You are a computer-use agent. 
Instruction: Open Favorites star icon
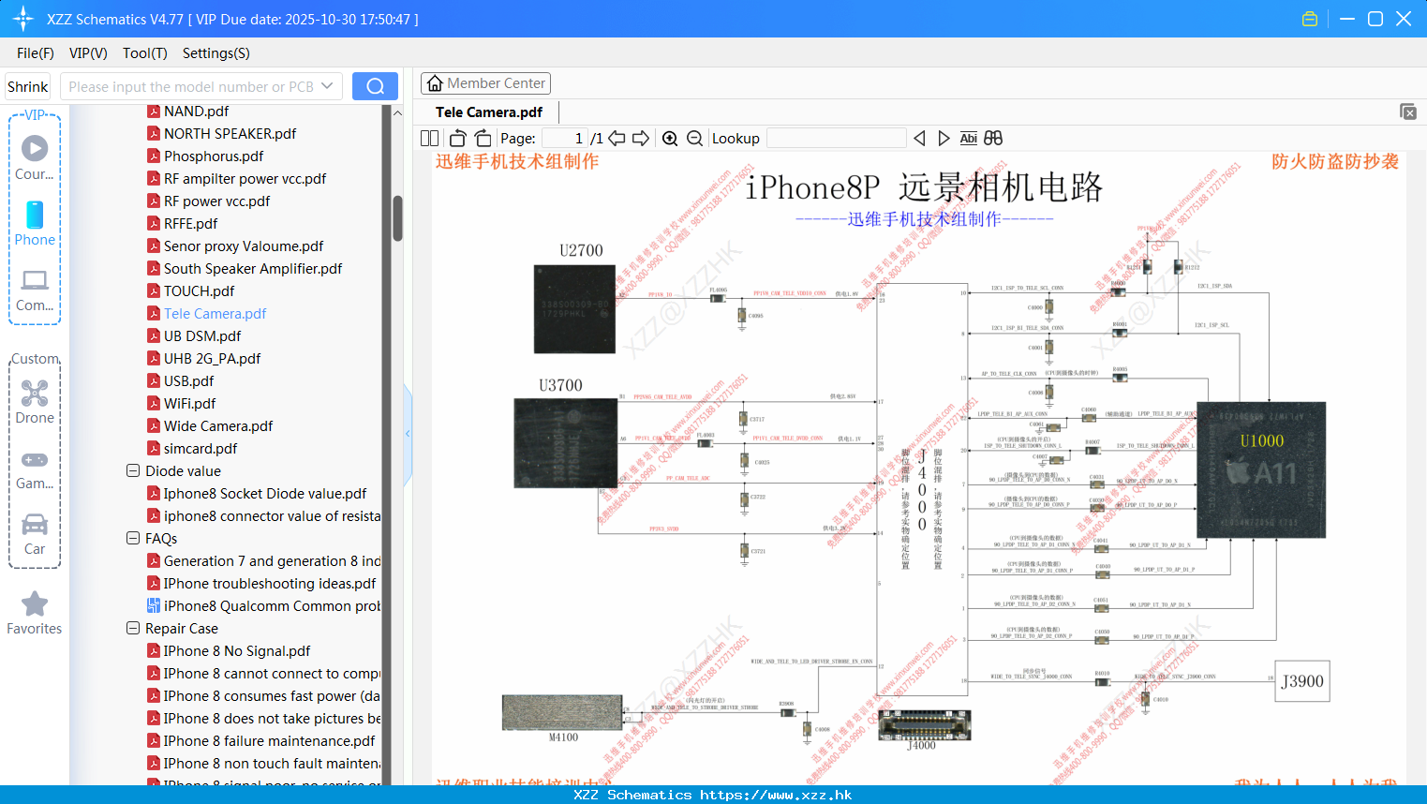pyautogui.click(x=35, y=603)
